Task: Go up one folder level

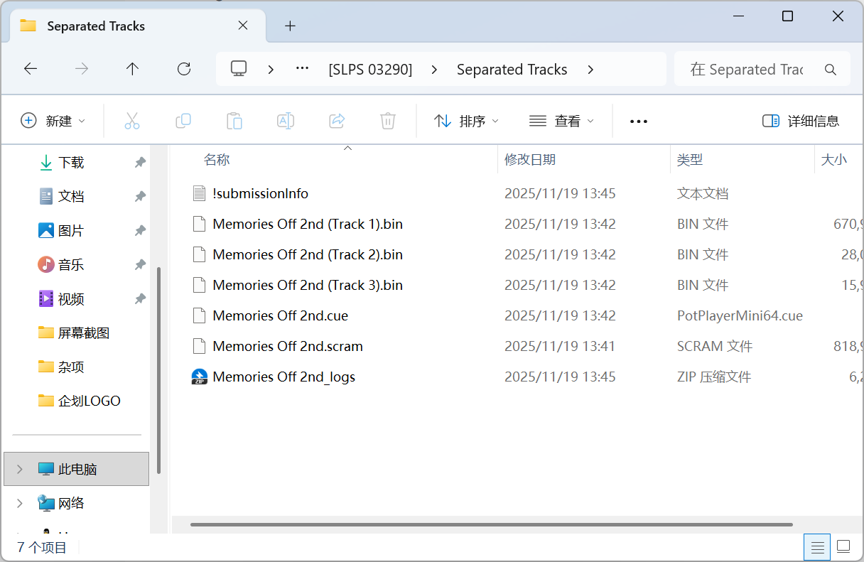Action: (x=132, y=69)
